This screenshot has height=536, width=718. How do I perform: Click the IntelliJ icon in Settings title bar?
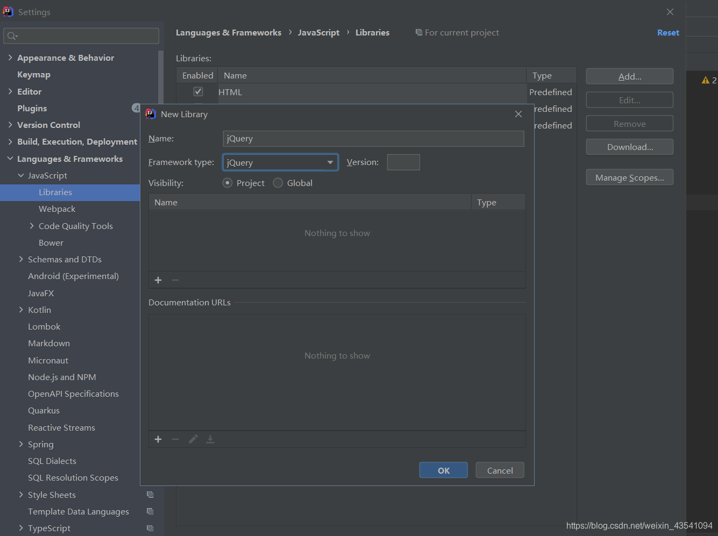point(8,11)
